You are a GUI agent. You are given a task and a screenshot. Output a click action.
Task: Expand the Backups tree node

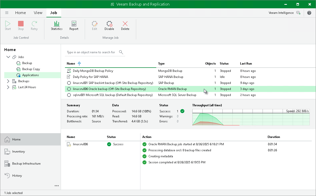click(x=8, y=81)
